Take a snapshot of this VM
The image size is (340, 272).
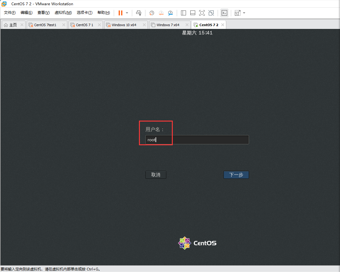[x=152, y=13]
